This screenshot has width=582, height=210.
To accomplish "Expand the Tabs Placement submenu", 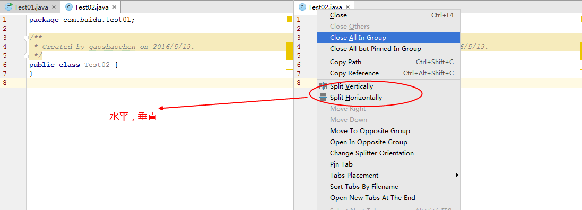I will click(388, 176).
